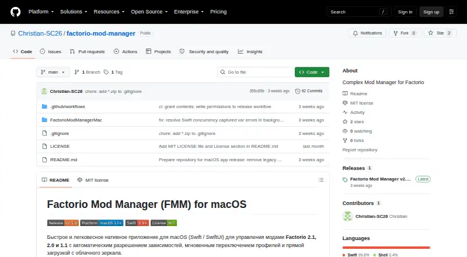467x257 pixels.
Task: Select the MIT license tab in file viewer
Action: pyautogui.click(x=93, y=180)
